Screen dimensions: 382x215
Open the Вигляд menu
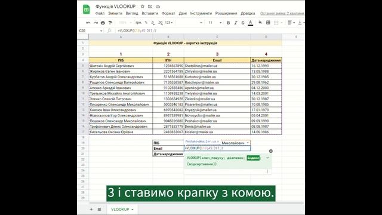132,13
